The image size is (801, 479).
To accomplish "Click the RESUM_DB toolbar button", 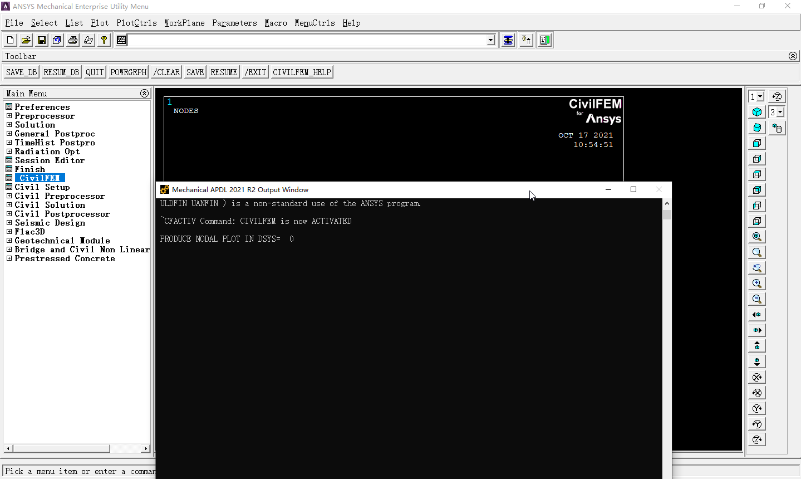I will click(x=61, y=72).
